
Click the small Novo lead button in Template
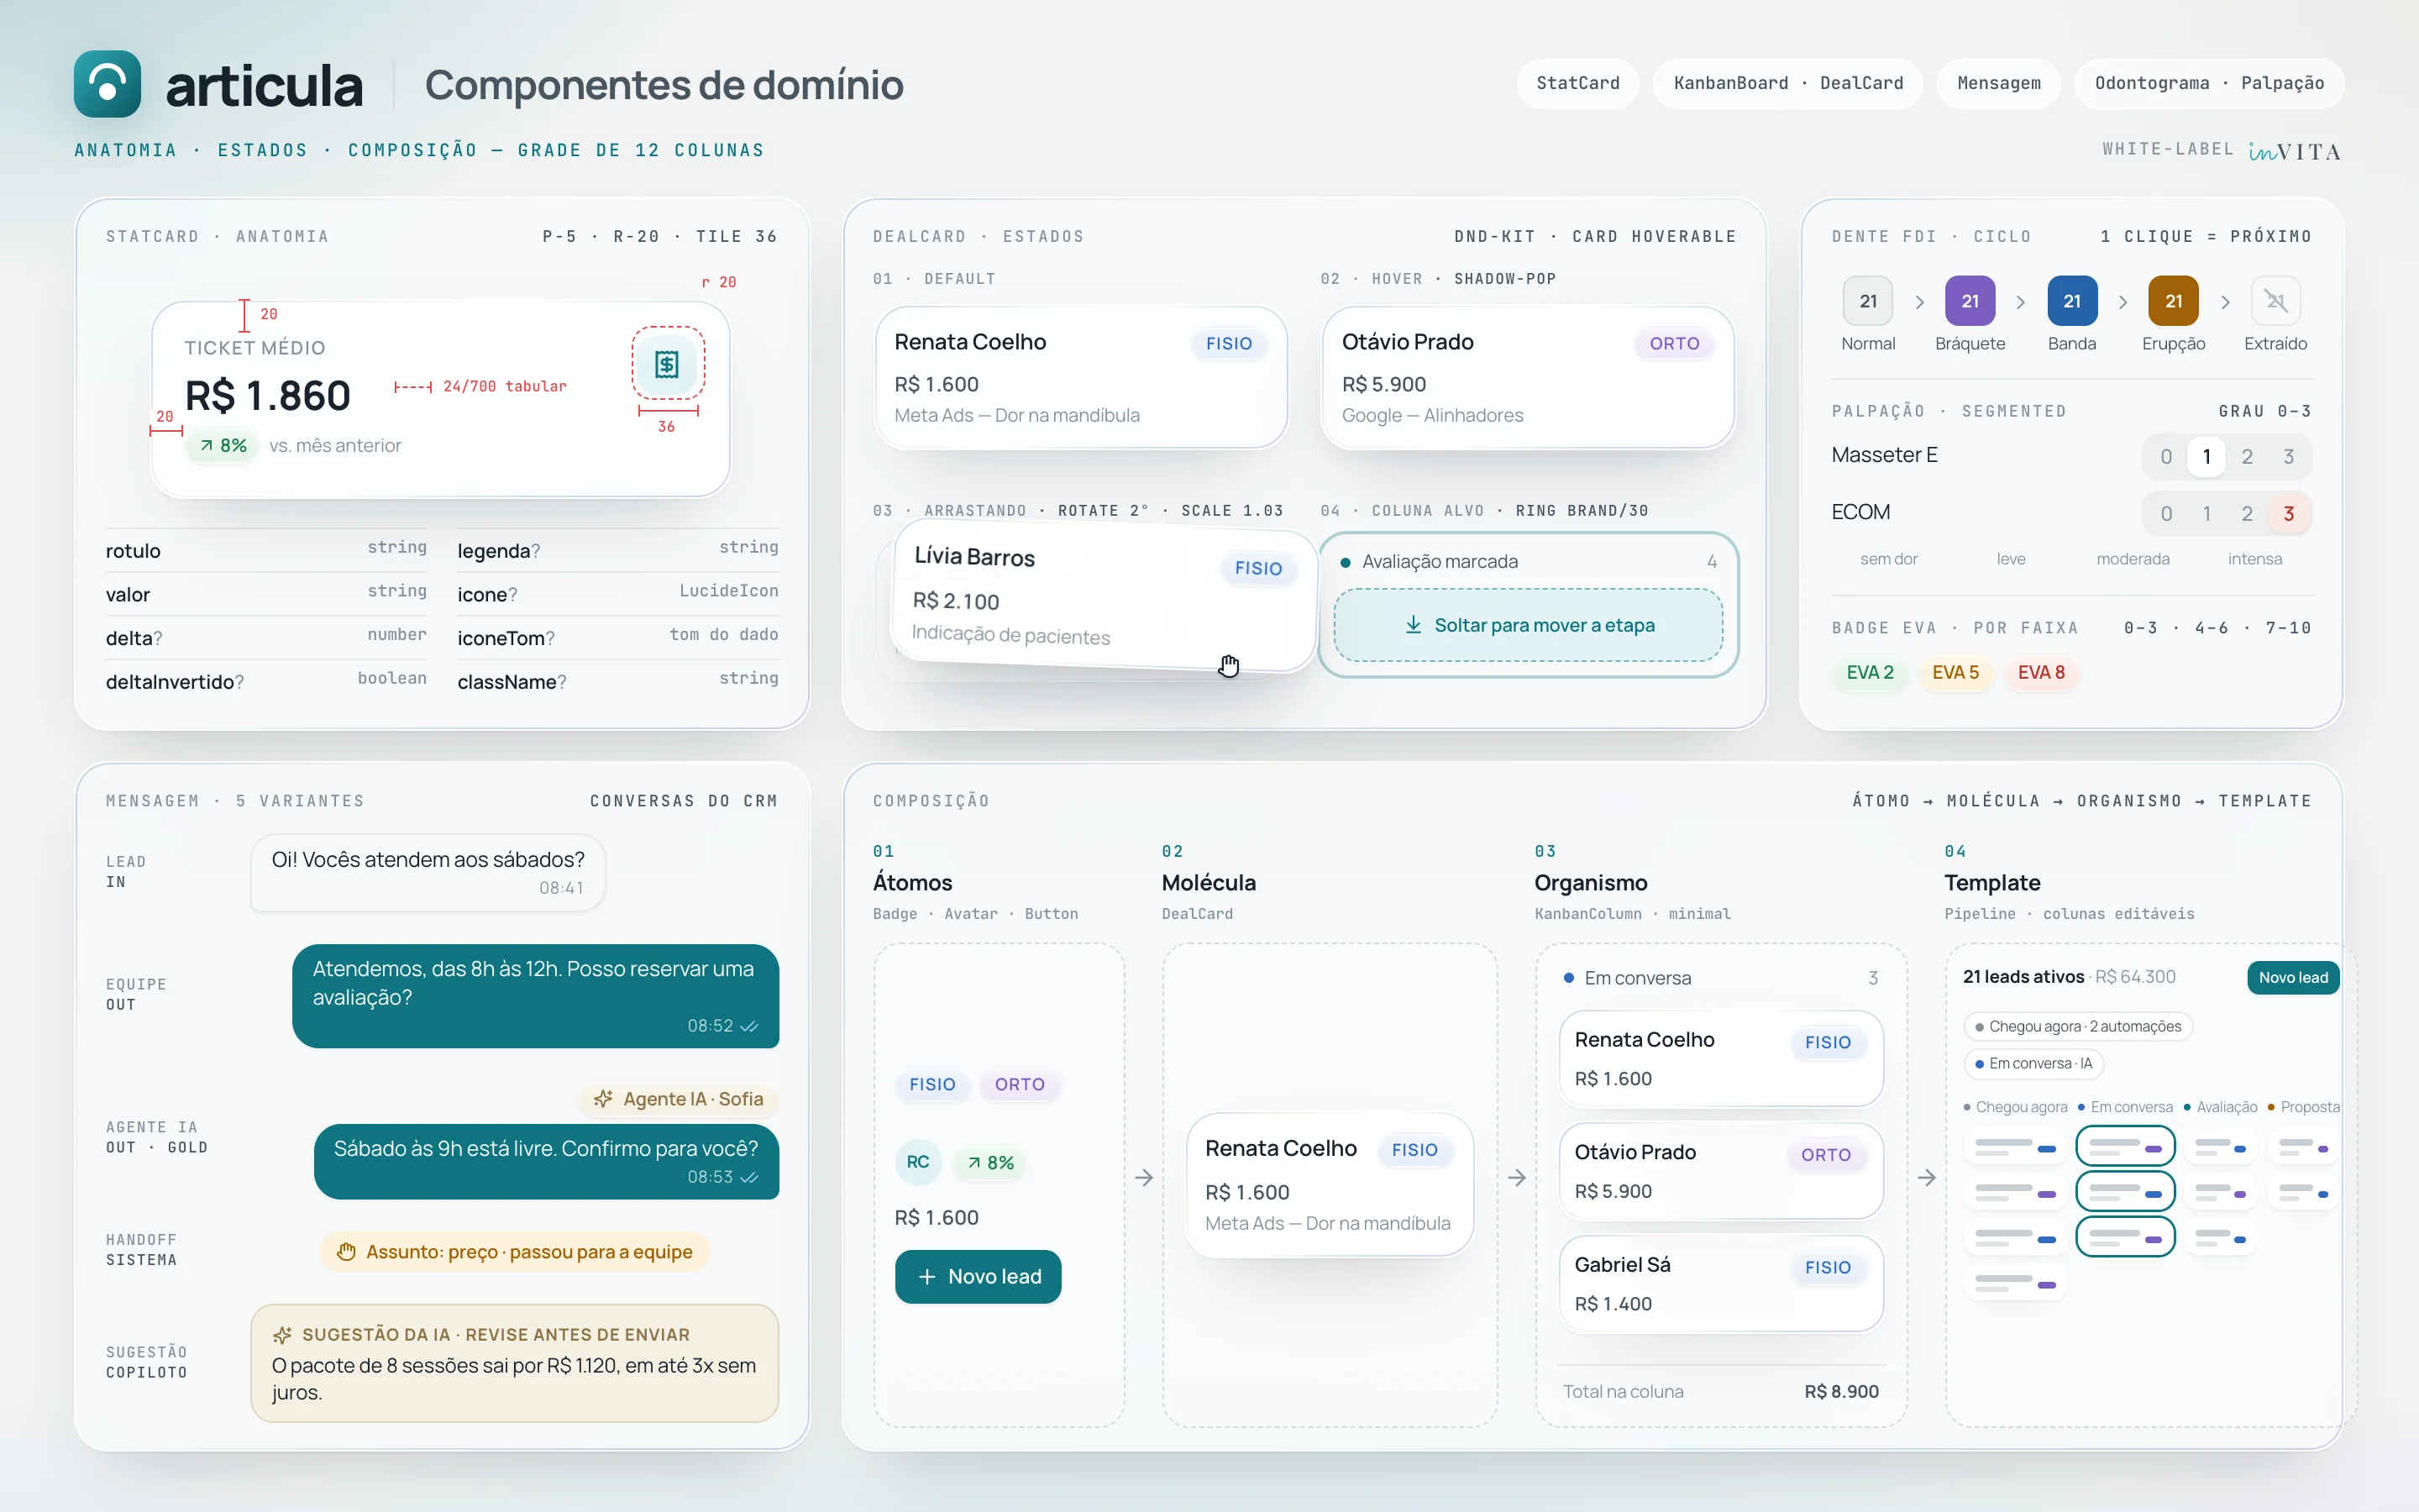tap(2292, 977)
